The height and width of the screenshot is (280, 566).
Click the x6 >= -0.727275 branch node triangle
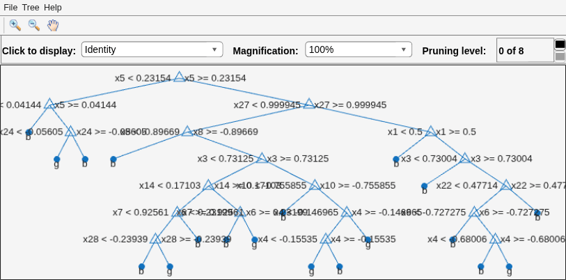click(x=473, y=212)
